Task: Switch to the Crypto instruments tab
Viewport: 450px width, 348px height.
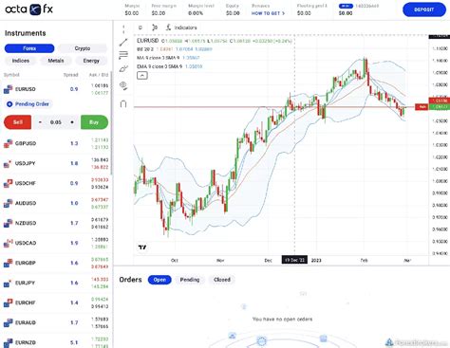Action: click(x=83, y=48)
